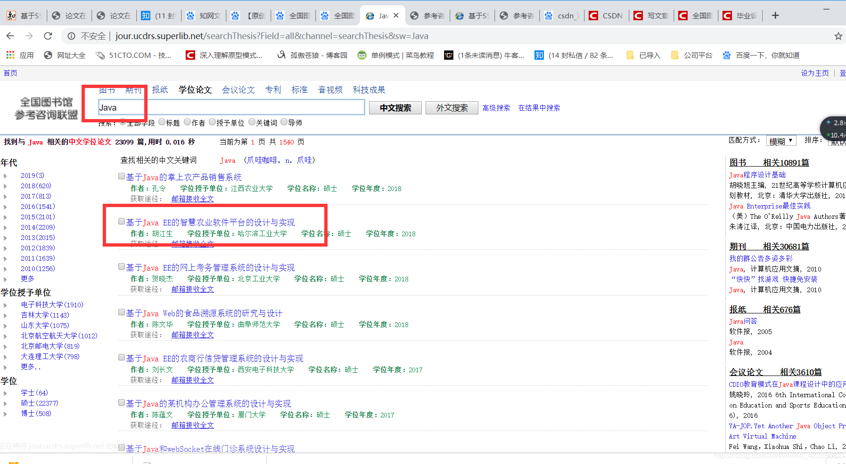Switch to the 【原创 tab
Image resolution: width=846 pixels, height=464 pixels.
(x=248, y=16)
